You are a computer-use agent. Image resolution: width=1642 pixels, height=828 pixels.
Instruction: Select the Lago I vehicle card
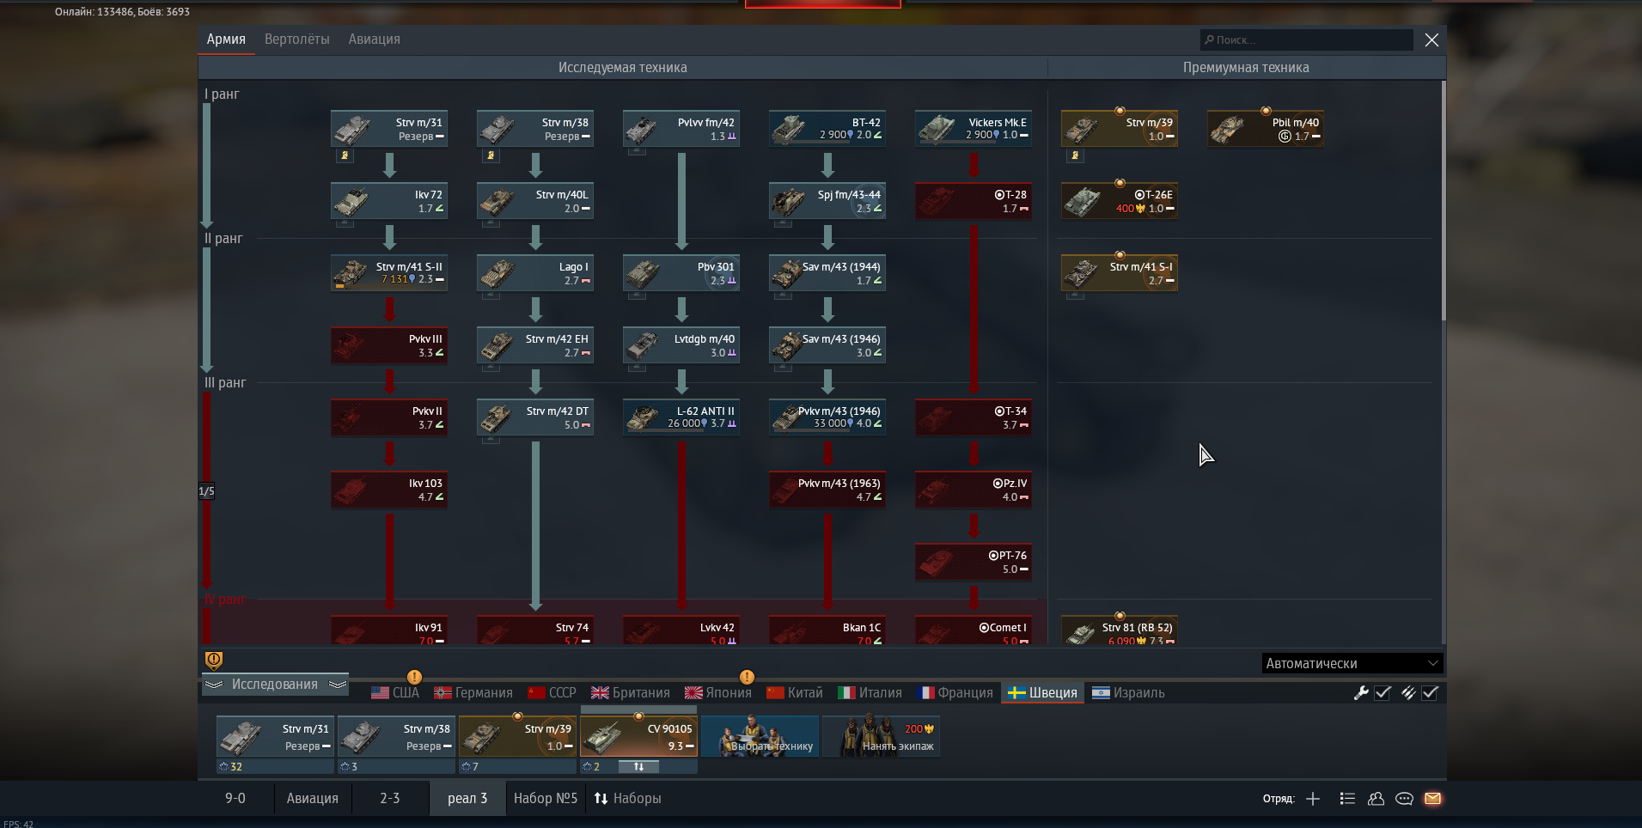click(535, 273)
